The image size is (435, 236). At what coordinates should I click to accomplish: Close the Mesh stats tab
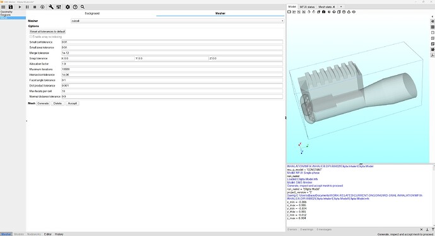click(333, 7)
